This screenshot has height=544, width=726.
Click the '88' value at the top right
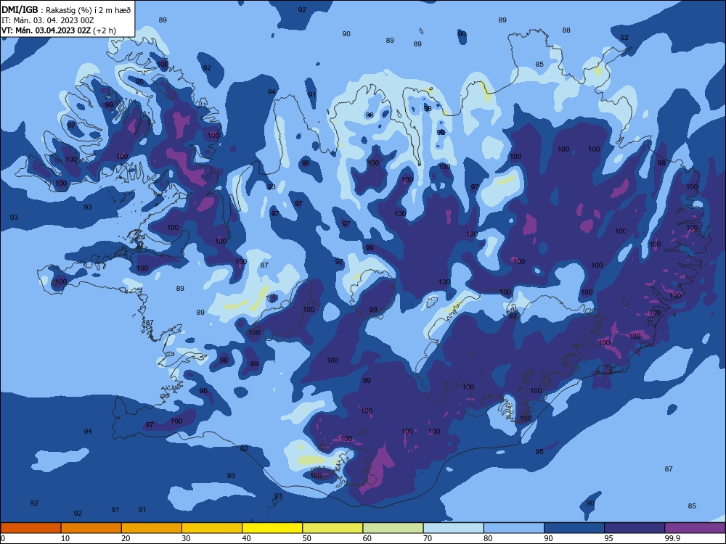coord(566,30)
